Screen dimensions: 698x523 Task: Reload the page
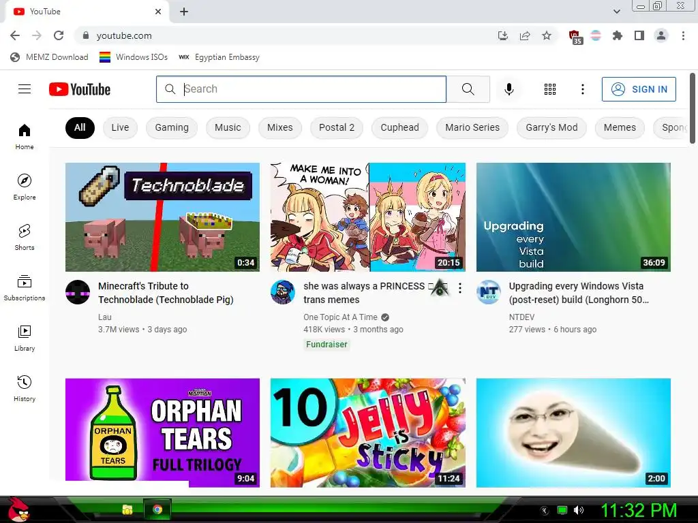[59, 35]
